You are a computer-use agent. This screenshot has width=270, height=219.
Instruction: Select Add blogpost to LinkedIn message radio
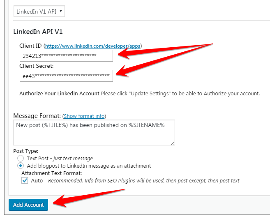click(21, 166)
